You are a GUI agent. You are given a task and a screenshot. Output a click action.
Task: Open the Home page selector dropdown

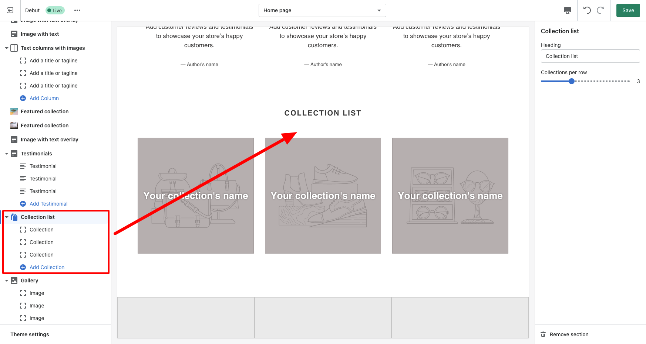tap(322, 10)
